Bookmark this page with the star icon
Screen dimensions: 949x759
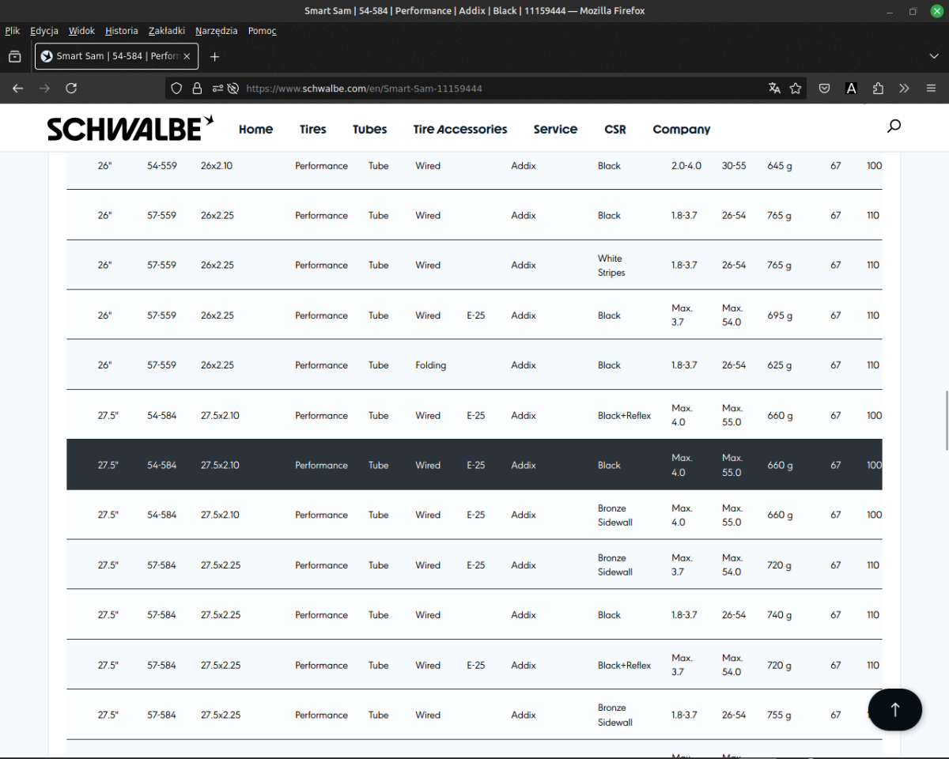(796, 89)
